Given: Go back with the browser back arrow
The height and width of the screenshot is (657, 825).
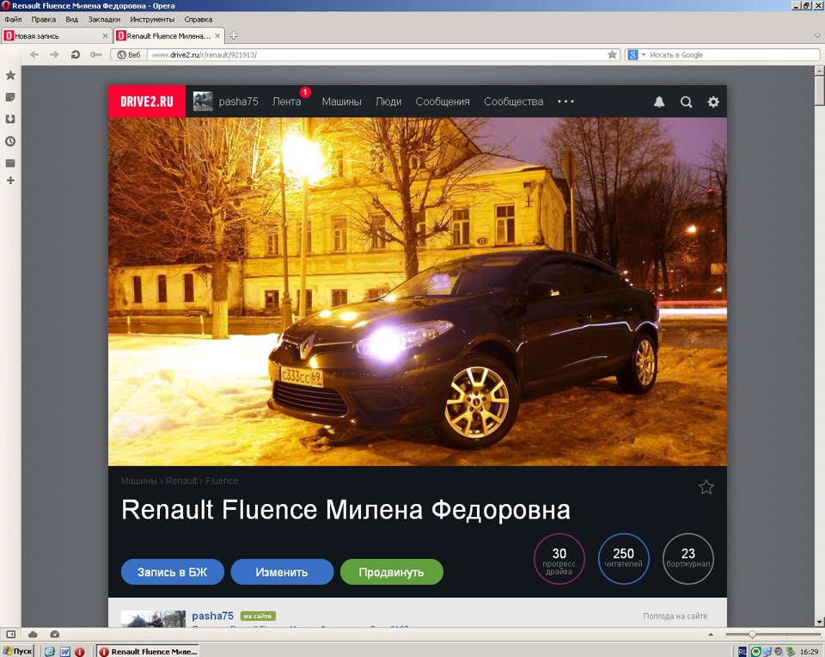Looking at the screenshot, I should coord(34,55).
